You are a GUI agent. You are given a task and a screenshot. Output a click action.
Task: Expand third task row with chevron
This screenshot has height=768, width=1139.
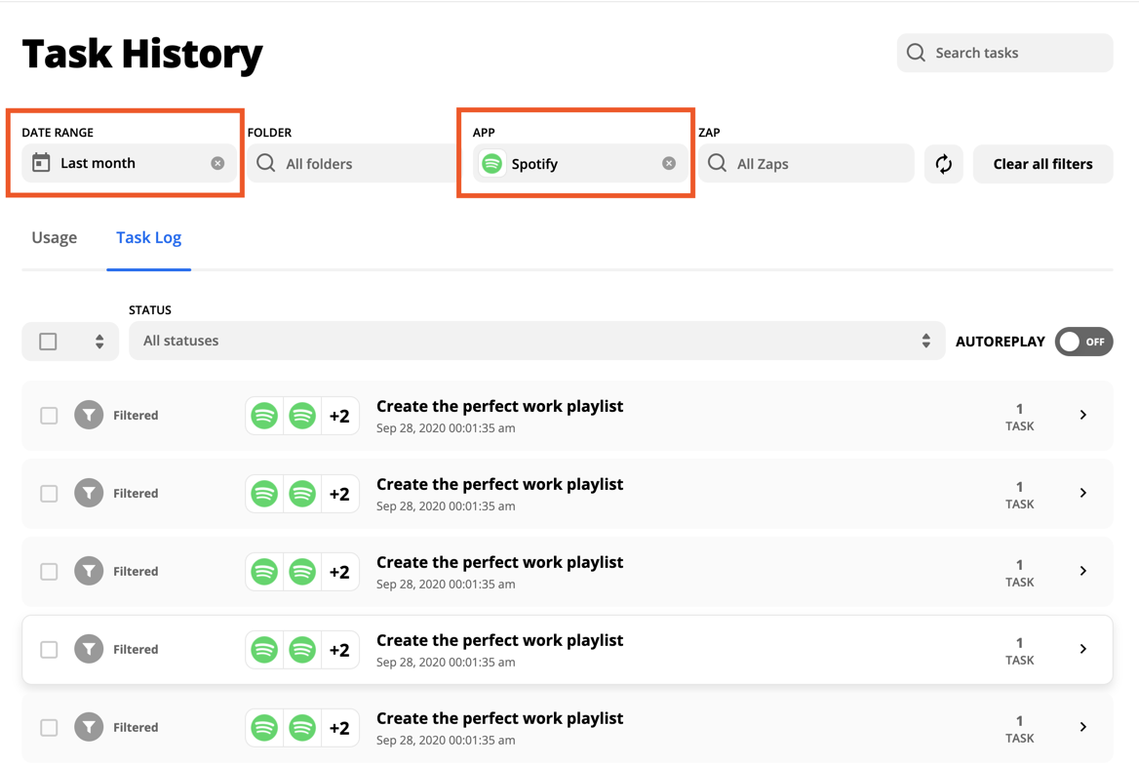click(1083, 571)
